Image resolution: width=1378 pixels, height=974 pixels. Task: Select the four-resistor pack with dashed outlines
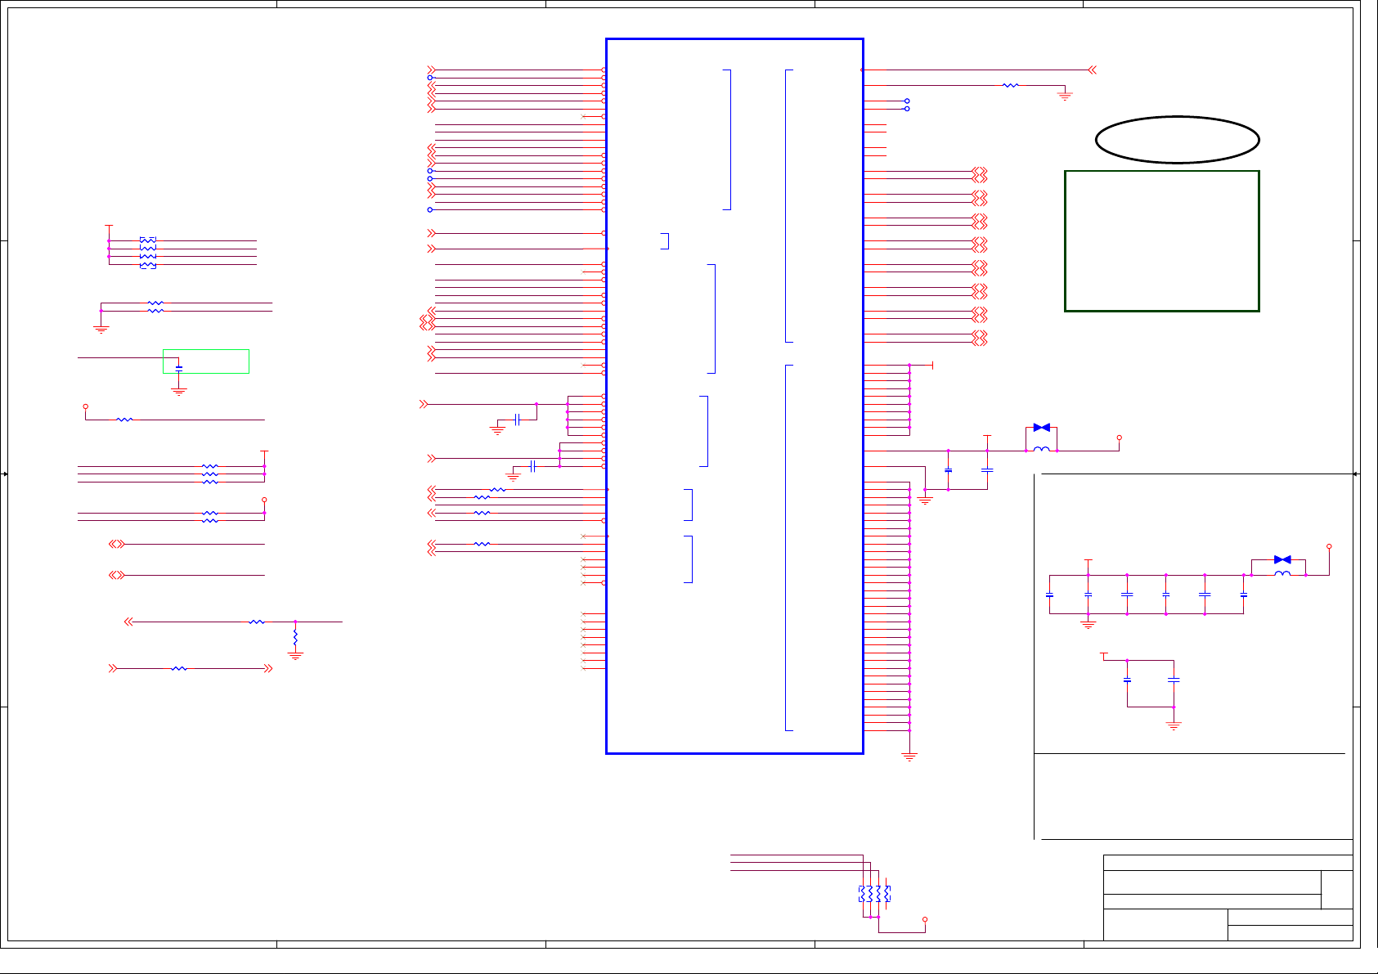[148, 253]
